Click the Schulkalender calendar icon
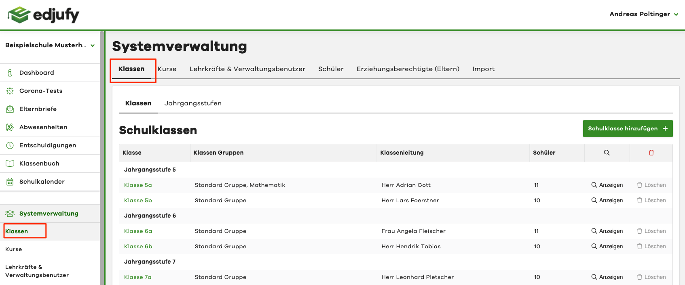685x285 pixels. pos(10,182)
